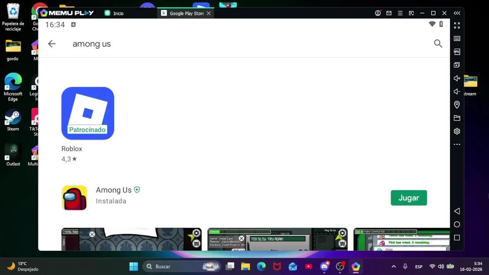This screenshot has height=275, width=489.
Task: Open the MEmu account profile icon
Action: [x=378, y=13]
